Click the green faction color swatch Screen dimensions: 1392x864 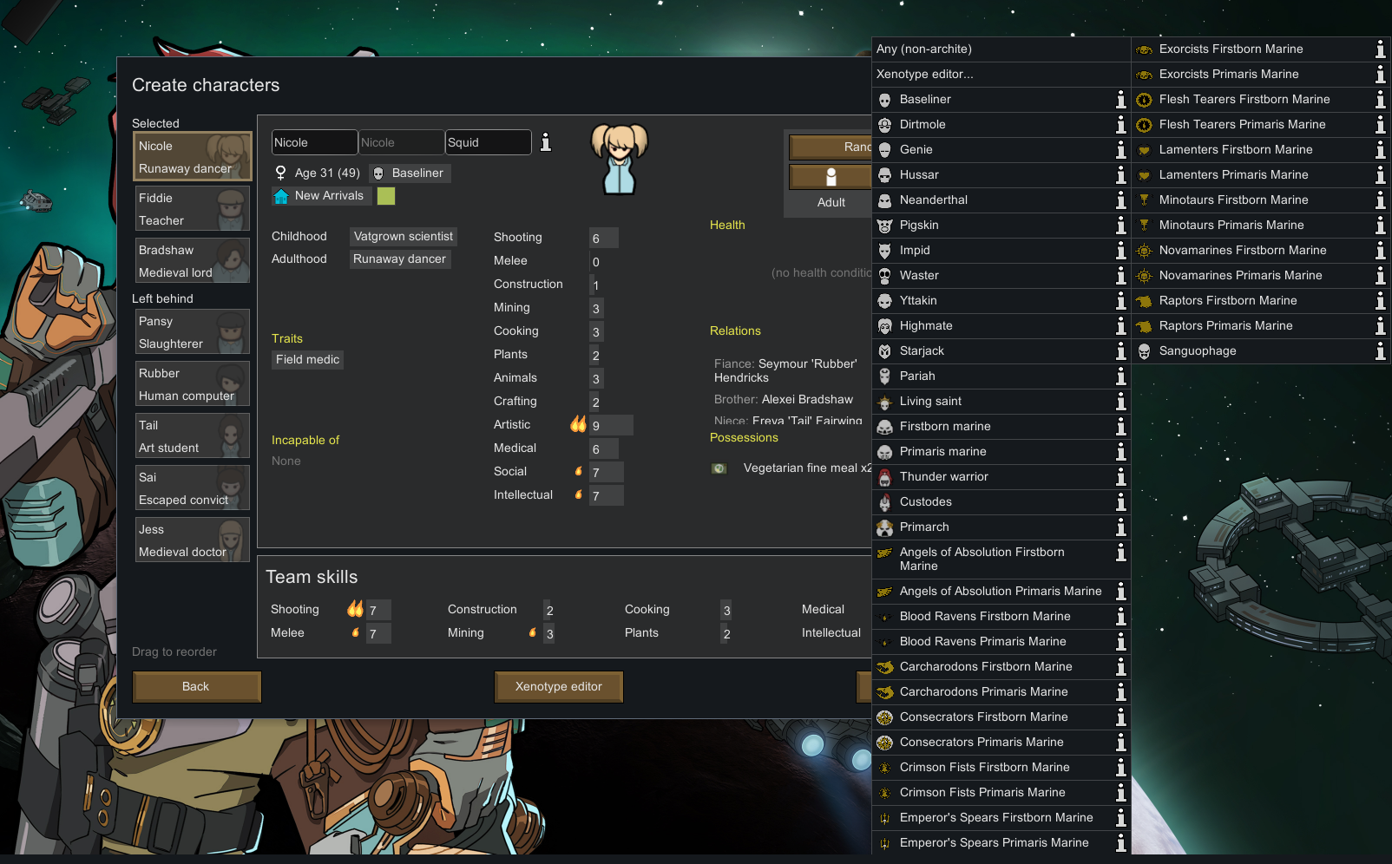pos(386,196)
